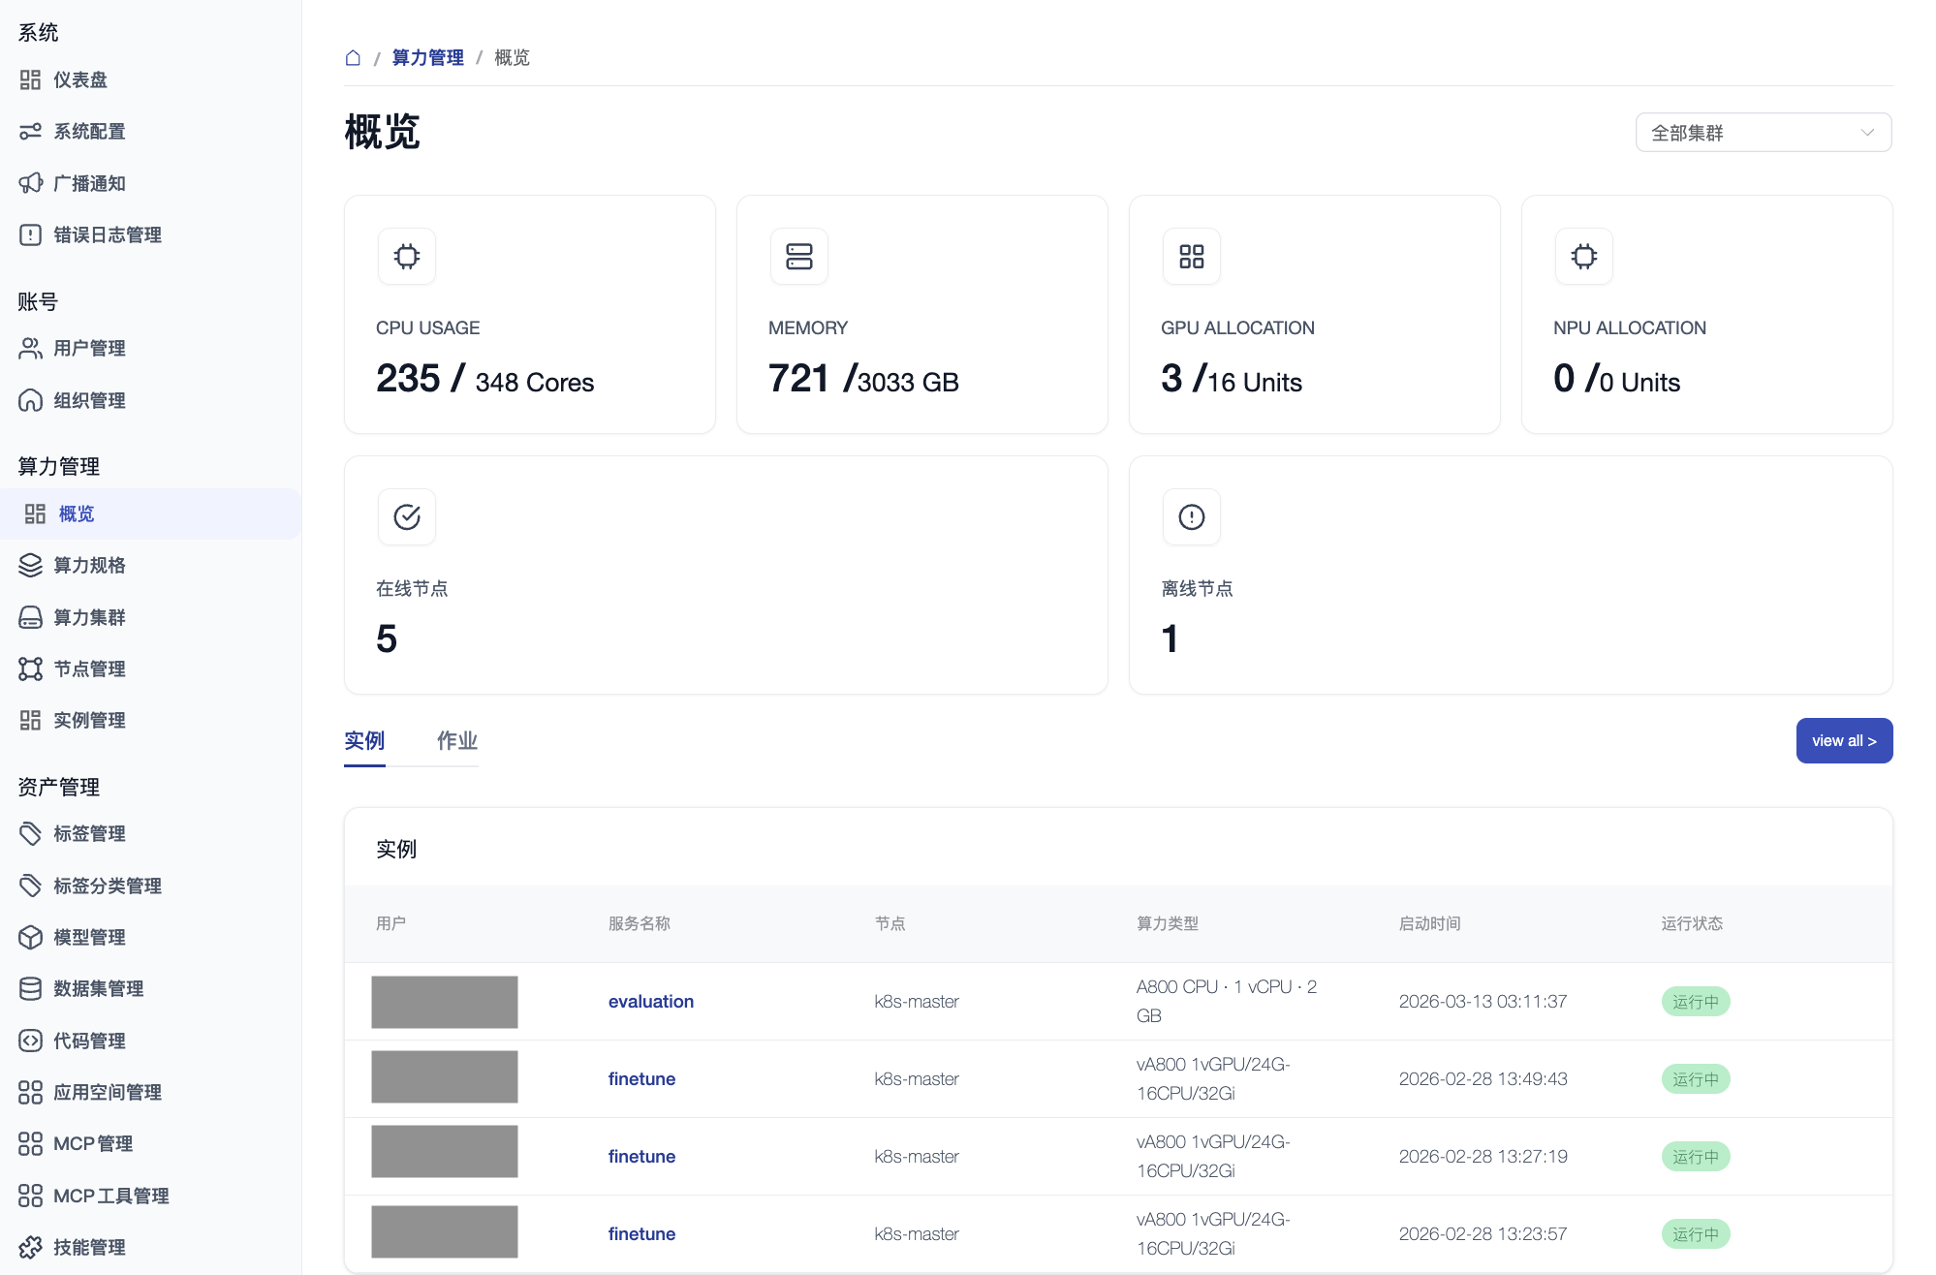The height and width of the screenshot is (1275, 1936).
Task: Click the 运行中 status badge of evaluation row
Action: 1695,1002
